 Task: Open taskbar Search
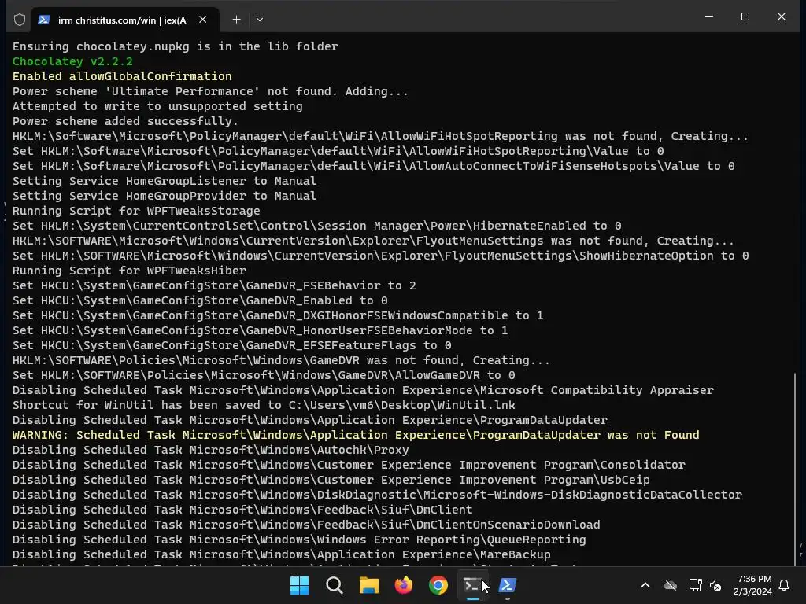(334, 585)
